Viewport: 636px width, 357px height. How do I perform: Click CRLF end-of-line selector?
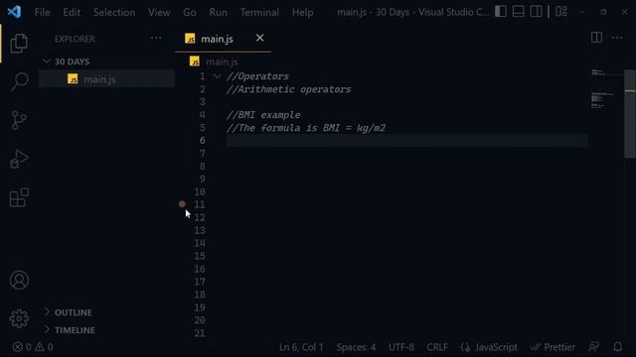coord(437,347)
